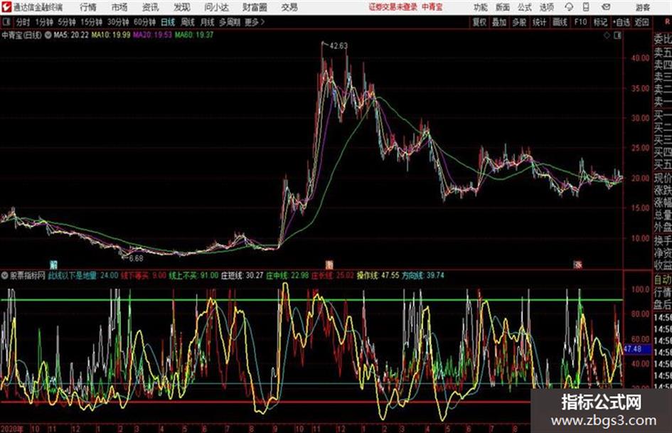672x433 pixels.
Task: Switch to 30分钟 period
Action: click(x=118, y=22)
